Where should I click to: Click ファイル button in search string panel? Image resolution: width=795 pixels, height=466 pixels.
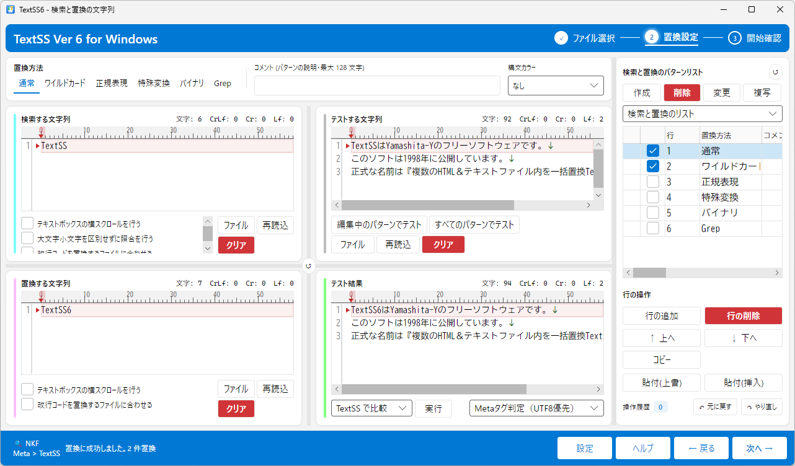pos(236,225)
